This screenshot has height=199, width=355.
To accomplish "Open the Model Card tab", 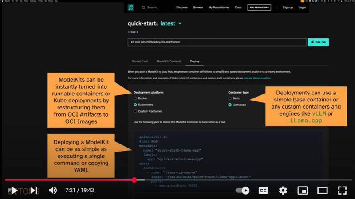I will pos(140,62).
